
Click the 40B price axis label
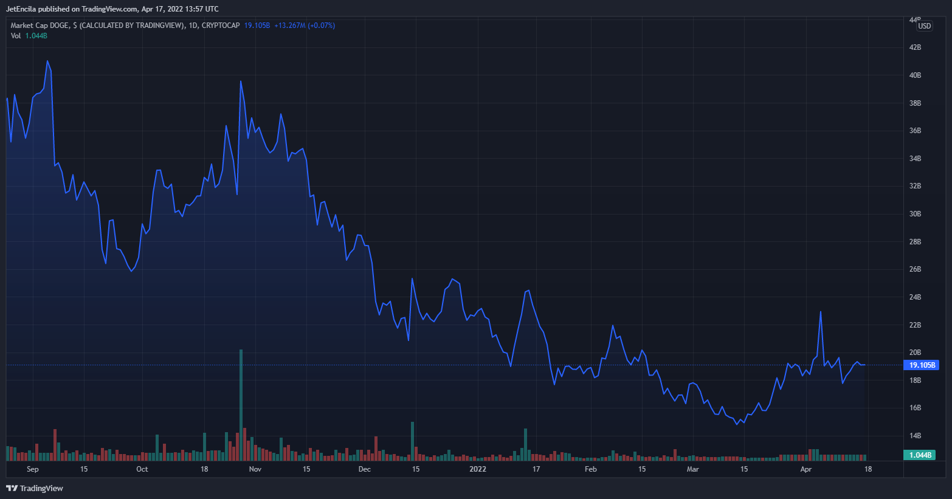[915, 75]
